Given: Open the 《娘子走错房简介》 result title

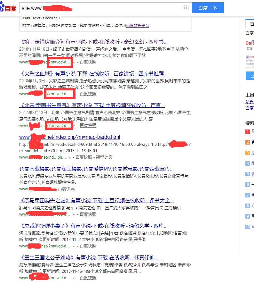Looking at the screenshot, I should pos(93,42).
